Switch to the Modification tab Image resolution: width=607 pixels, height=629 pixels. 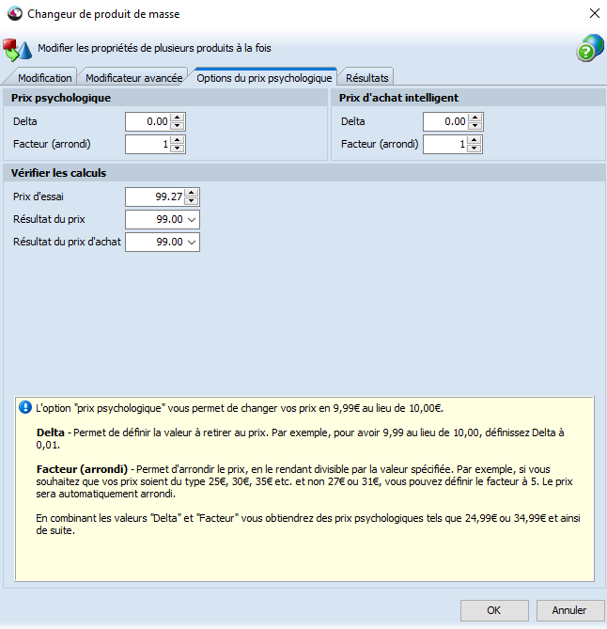click(x=44, y=78)
